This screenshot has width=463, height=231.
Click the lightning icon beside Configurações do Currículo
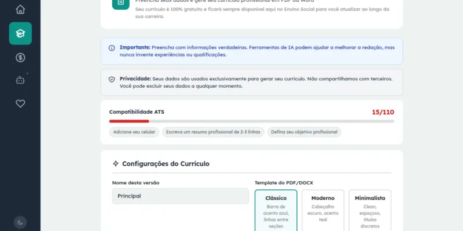(116, 163)
